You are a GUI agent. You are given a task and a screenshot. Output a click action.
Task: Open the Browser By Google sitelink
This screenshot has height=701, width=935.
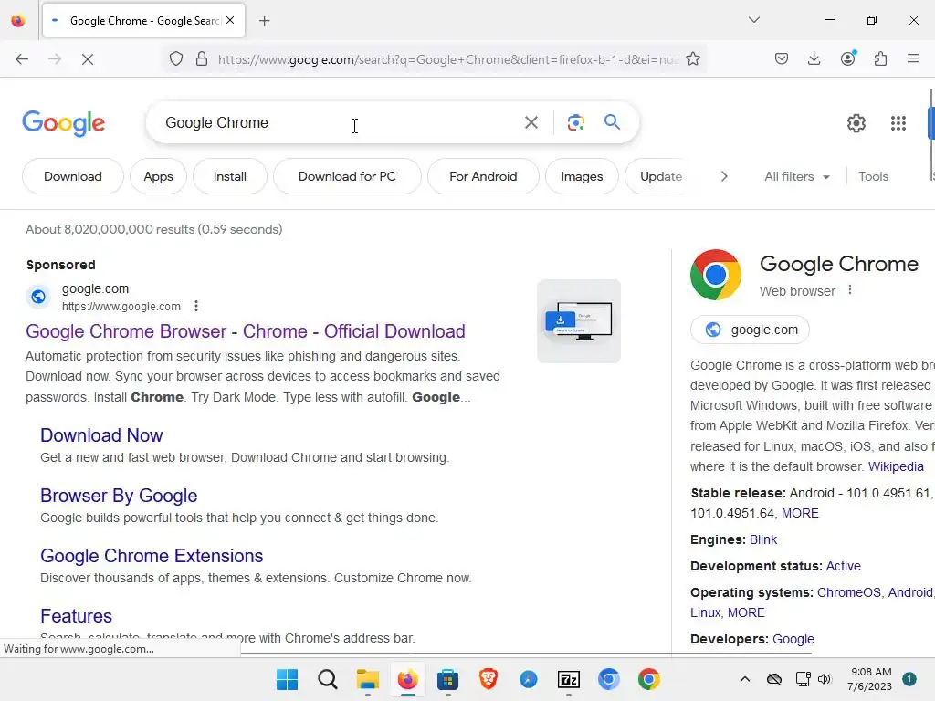[x=119, y=496]
